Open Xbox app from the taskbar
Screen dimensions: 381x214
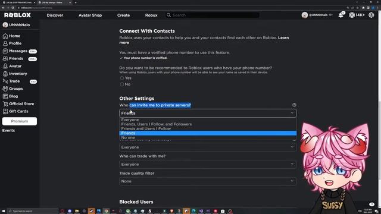pos(128,211)
